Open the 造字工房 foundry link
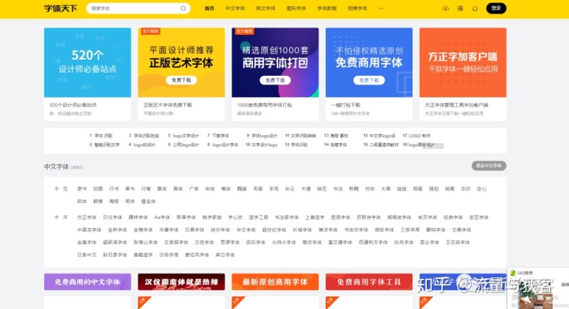Screen dimensions: 569x309 click(258, 217)
